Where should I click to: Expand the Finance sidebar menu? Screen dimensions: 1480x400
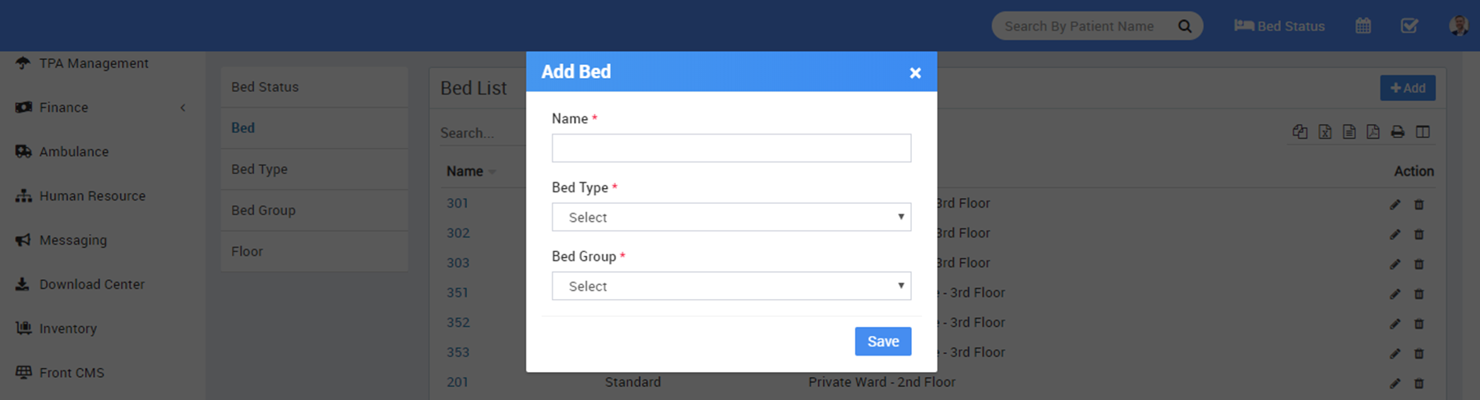[63, 108]
